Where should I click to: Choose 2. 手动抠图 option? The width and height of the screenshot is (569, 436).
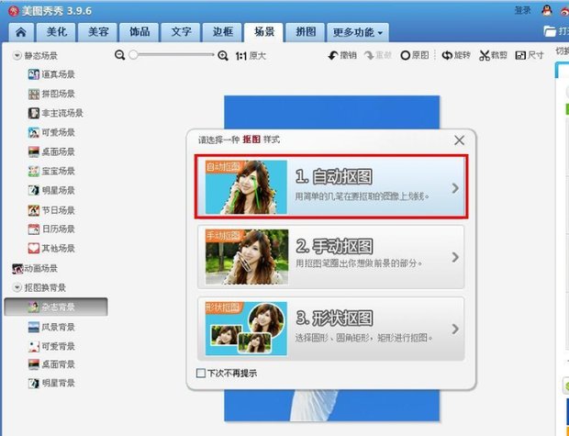click(331, 257)
